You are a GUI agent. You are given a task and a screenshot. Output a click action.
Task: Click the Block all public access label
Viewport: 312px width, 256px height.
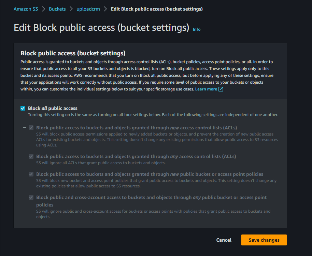(x=53, y=108)
